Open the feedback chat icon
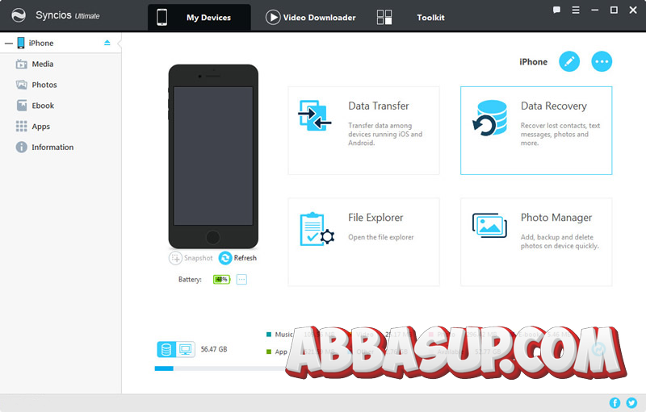Viewport: 646px width, 412px height. 556,10
